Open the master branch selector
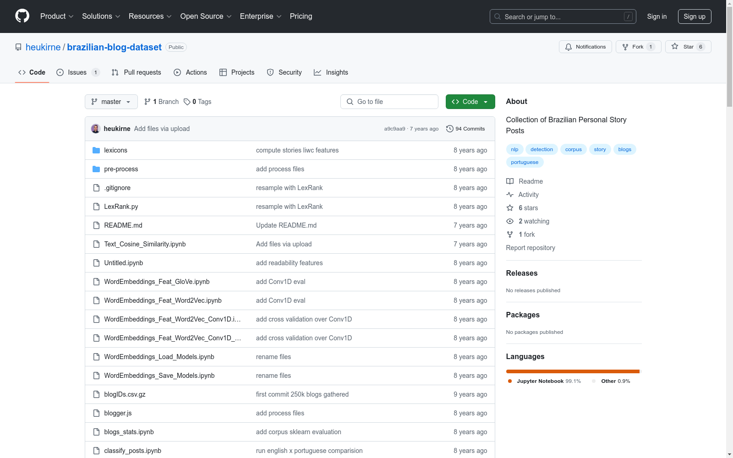The width and height of the screenshot is (733, 458). coord(111,102)
